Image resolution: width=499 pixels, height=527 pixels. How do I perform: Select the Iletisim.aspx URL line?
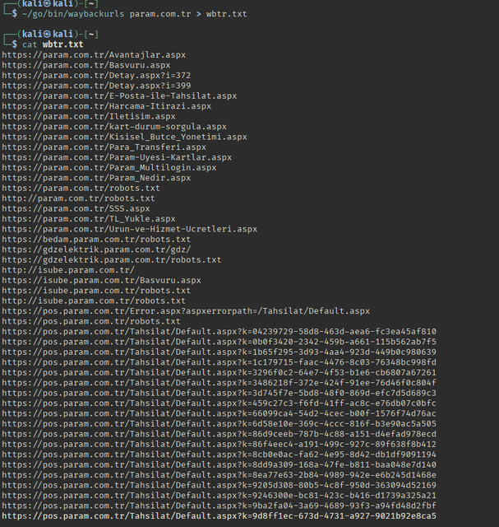pyautogui.click(x=88, y=116)
